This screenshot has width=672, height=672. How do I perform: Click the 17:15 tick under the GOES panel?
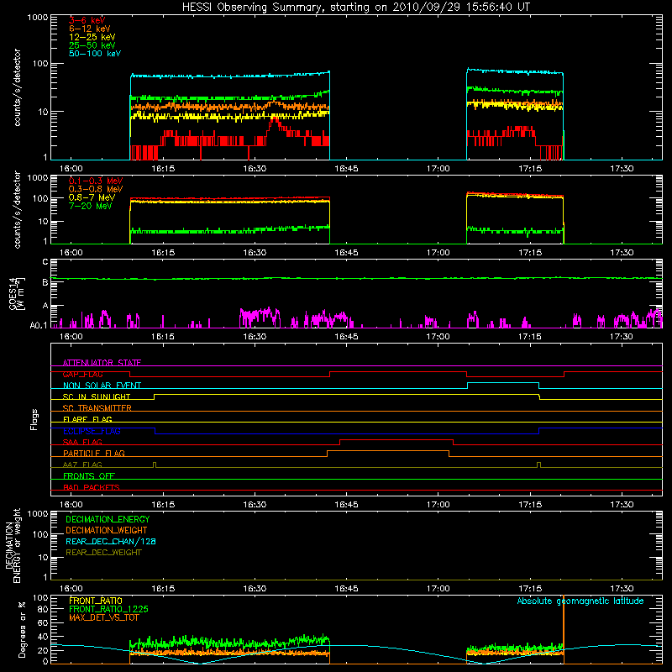click(530, 337)
